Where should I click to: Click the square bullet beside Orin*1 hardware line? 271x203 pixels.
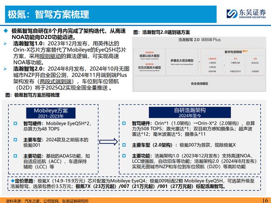pyautogui.click(x=124, y=123)
